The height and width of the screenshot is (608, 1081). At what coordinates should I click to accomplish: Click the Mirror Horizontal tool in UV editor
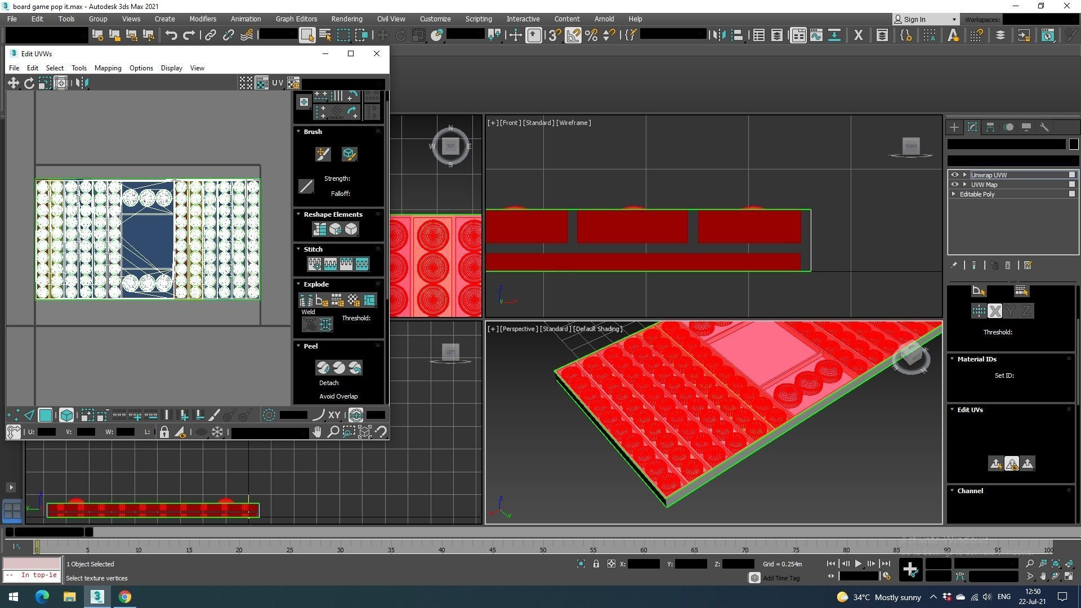[x=82, y=83]
